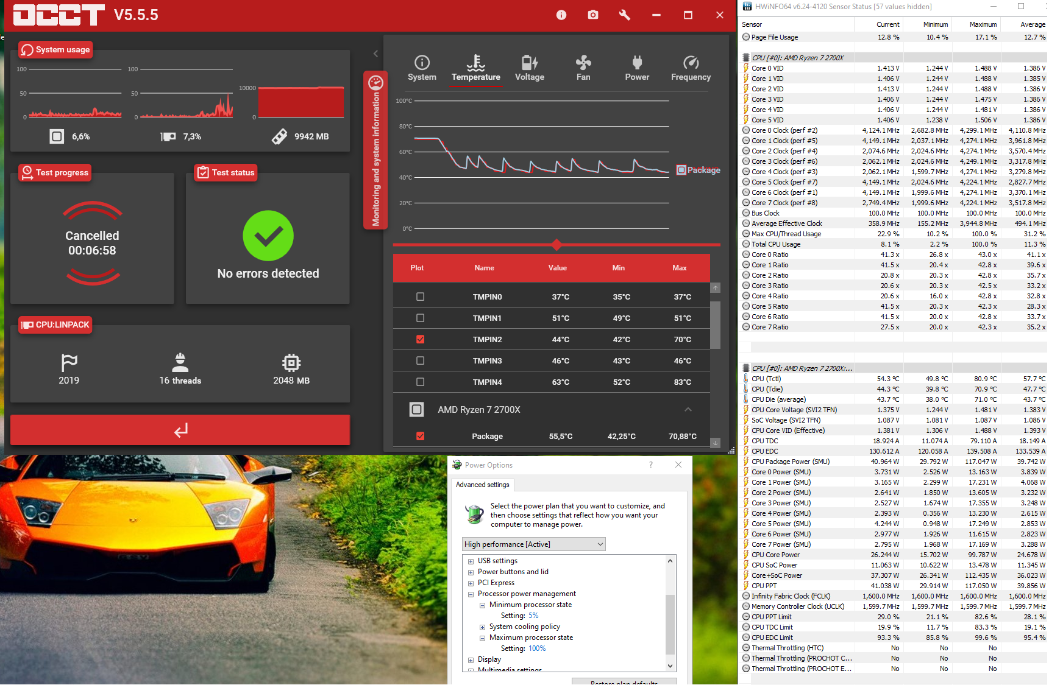The height and width of the screenshot is (685, 1049).
Task: Click the HWiNFO Maximum column header
Action: (x=976, y=24)
